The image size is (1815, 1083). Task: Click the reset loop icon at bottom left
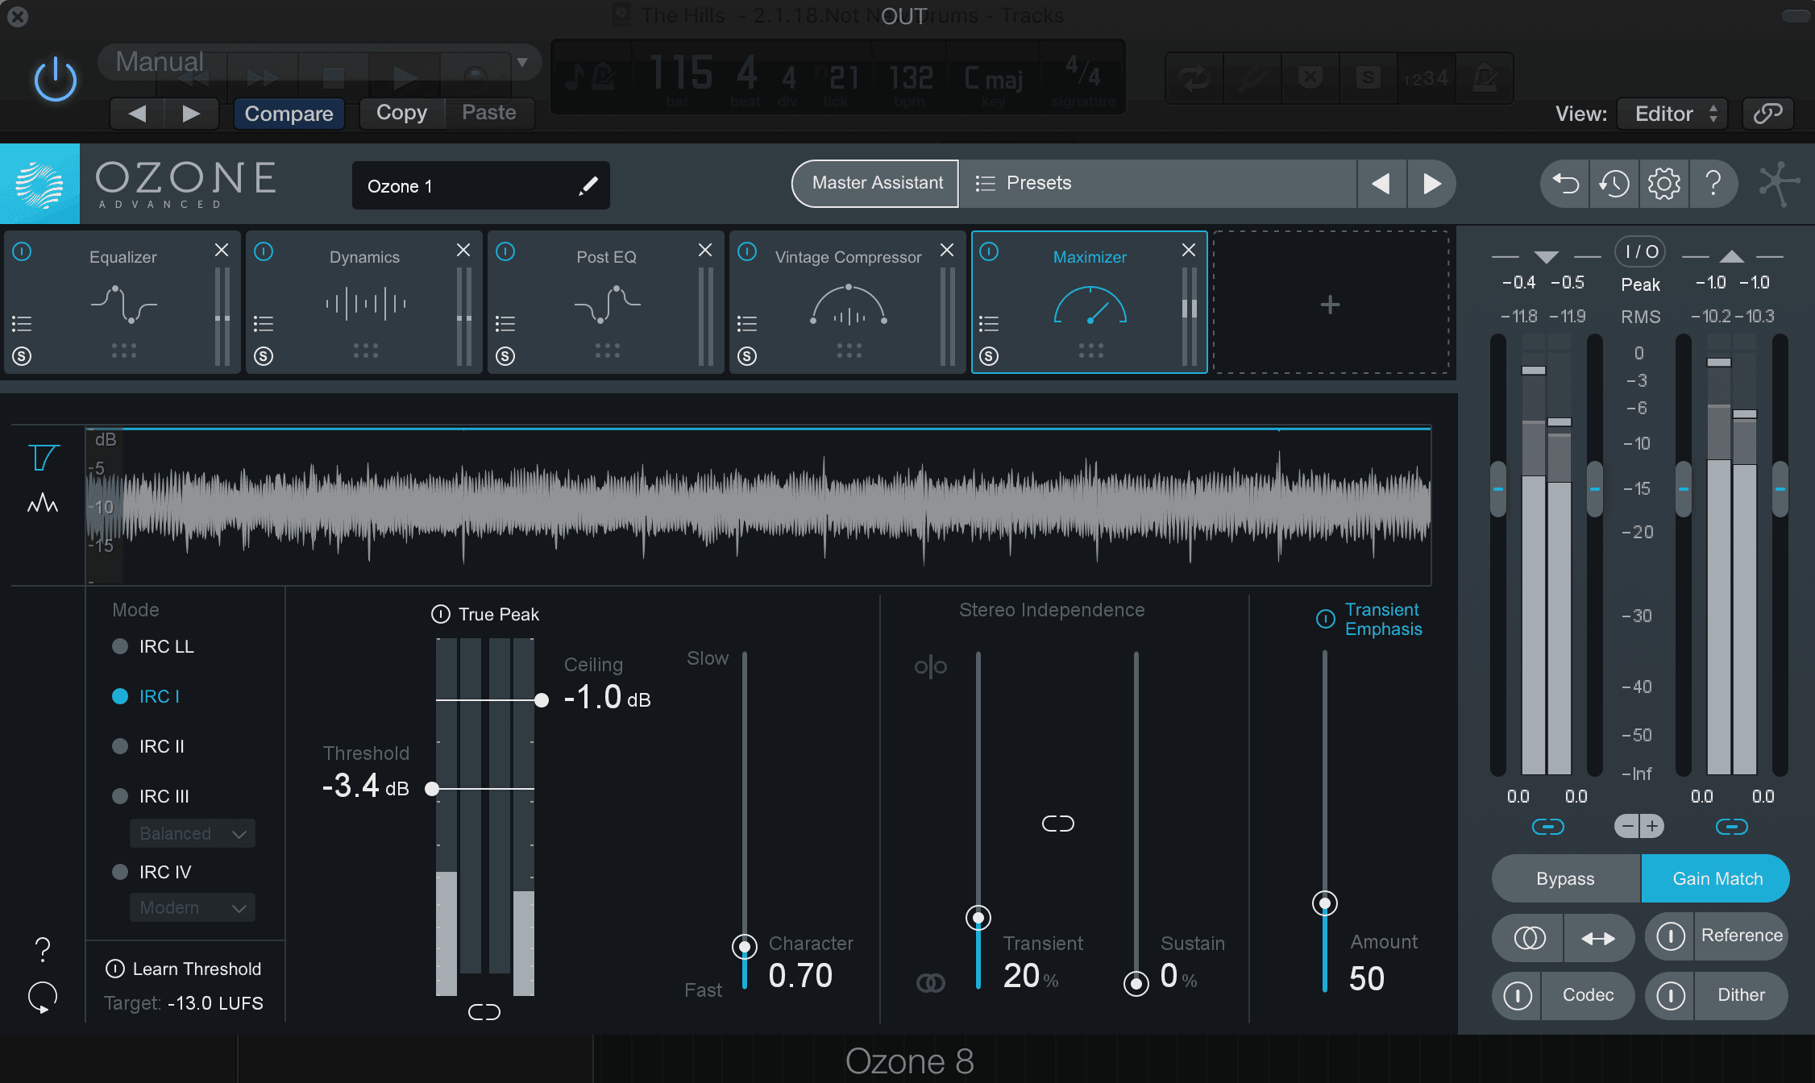click(43, 998)
